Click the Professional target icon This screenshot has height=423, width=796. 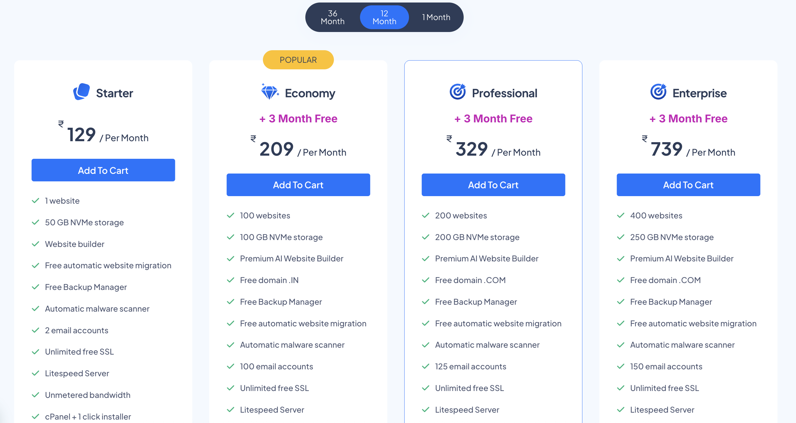[457, 92]
